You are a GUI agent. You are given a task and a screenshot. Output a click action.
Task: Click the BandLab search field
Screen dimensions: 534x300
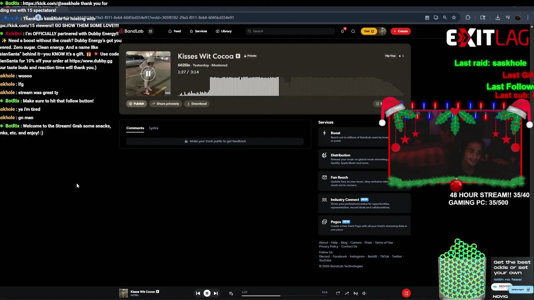coord(290,31)
